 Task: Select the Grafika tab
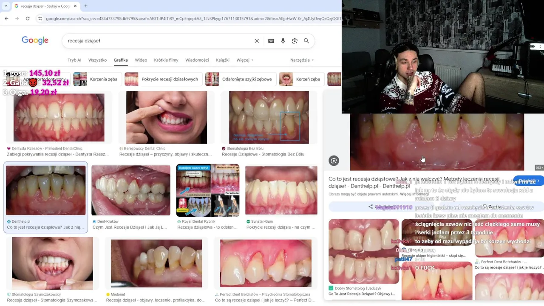pyautogui.click(x=121, y=60)
